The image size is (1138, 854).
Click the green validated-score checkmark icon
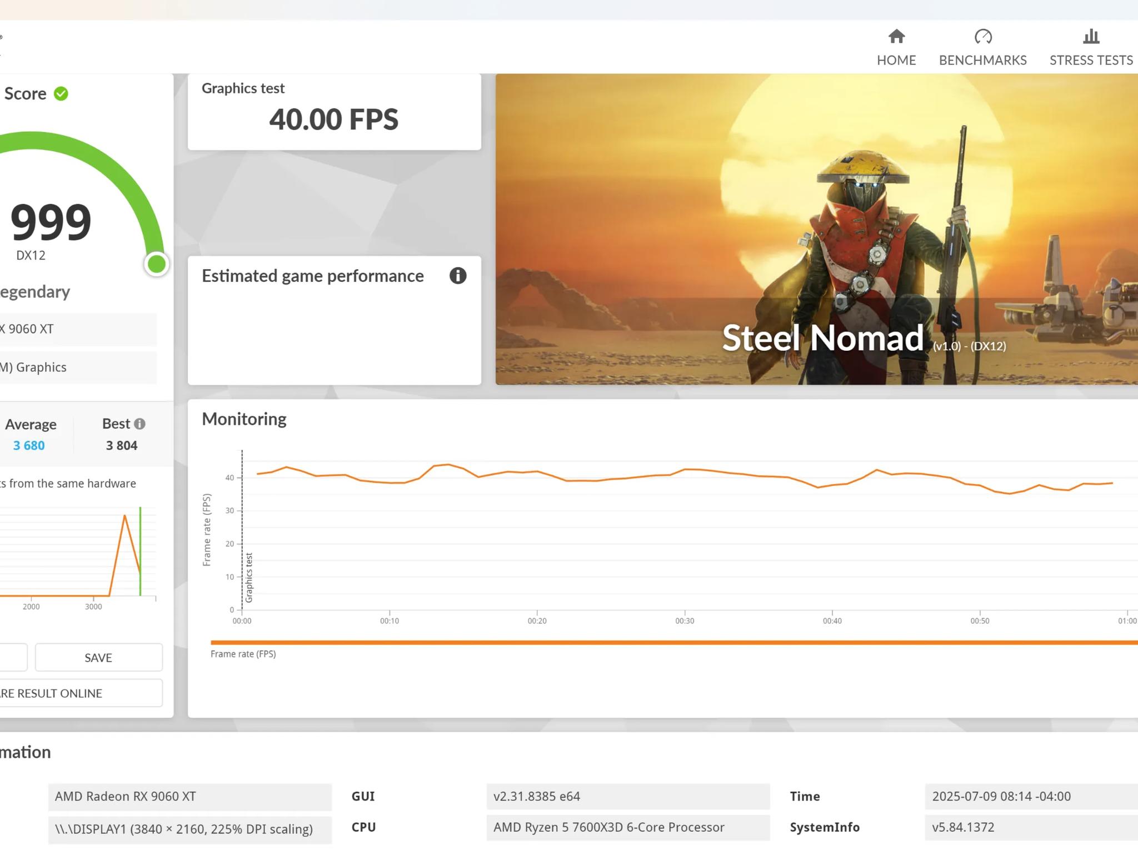click(61, 94)
